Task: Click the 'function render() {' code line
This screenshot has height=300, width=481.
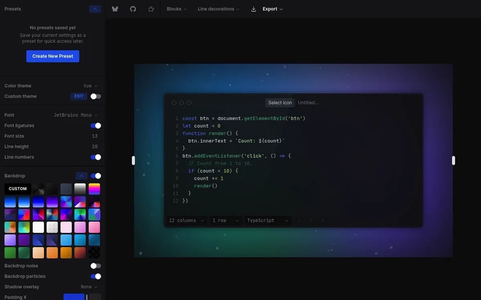Action: pyautogui.click(x=210, y=133)
